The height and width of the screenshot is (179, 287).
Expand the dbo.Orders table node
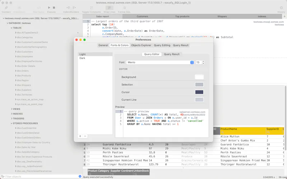(x=15, y=71)
